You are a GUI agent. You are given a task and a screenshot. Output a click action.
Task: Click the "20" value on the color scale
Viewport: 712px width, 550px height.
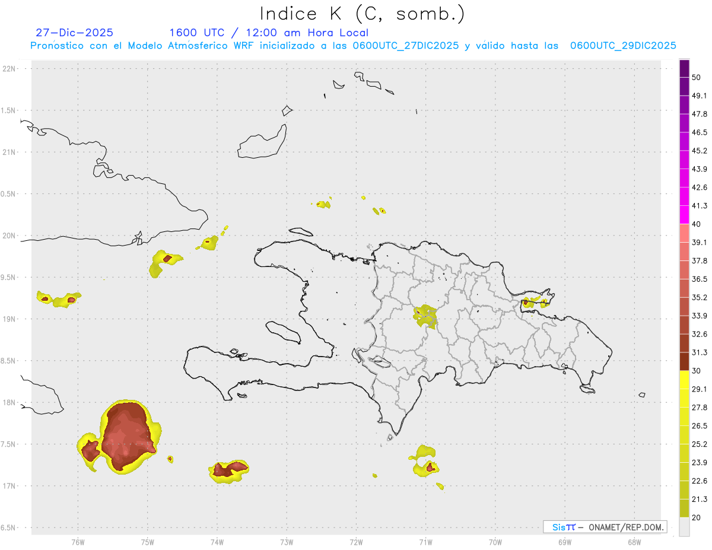697,517
